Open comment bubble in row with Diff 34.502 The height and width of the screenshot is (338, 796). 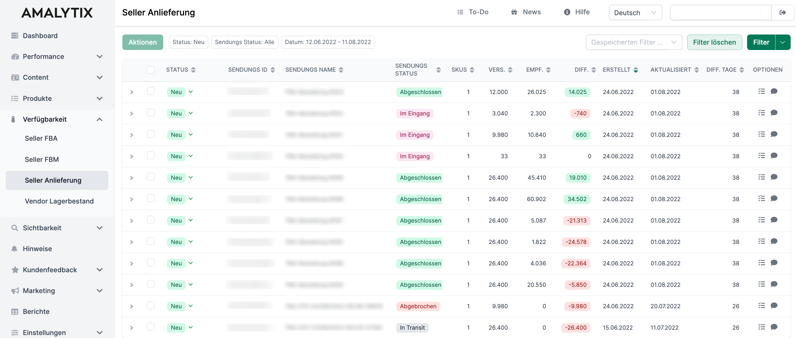(774, 198)
